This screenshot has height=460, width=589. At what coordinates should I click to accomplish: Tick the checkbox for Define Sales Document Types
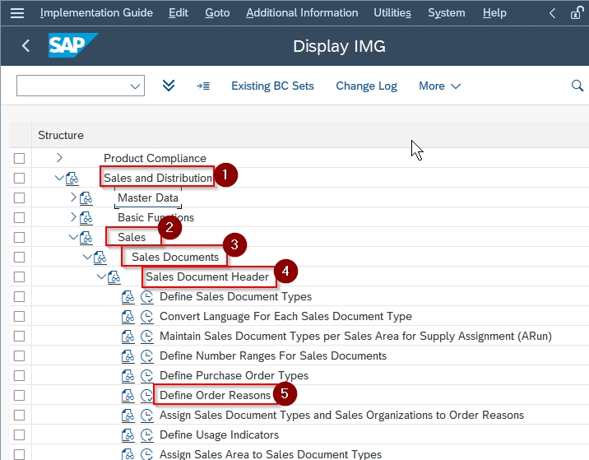tap(19, 297)
